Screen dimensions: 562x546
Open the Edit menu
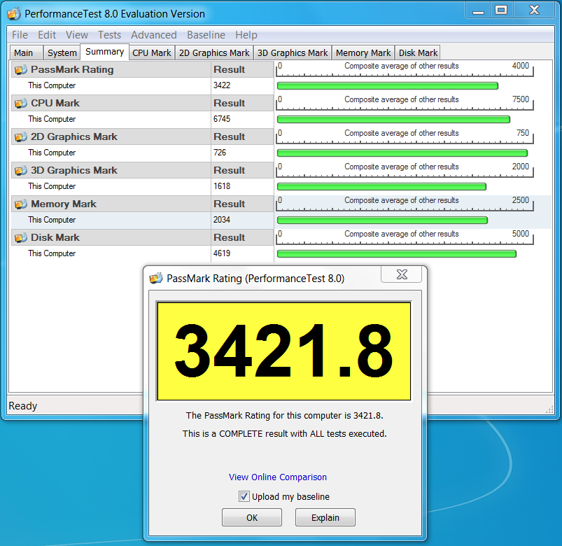point(47,35)
